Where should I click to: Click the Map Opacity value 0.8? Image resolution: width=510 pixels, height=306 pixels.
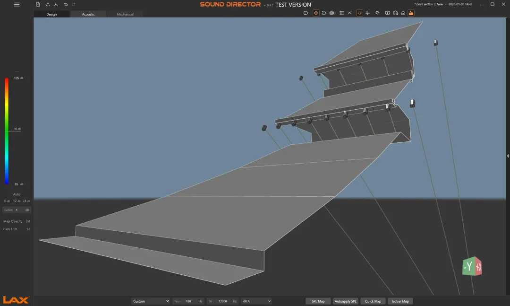point(28,221)
